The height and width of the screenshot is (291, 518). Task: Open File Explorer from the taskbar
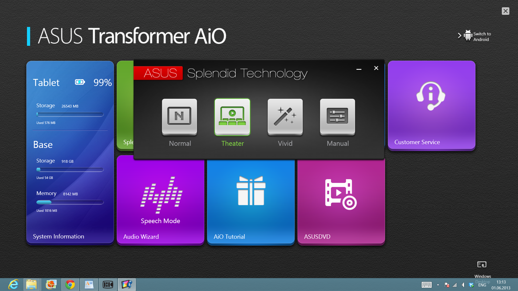(x=31, y=285)
